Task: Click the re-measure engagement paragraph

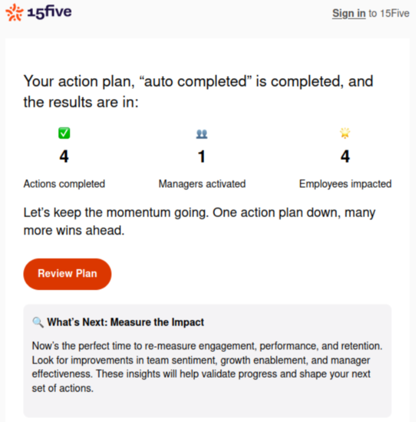Action: [x=207, y=367]
